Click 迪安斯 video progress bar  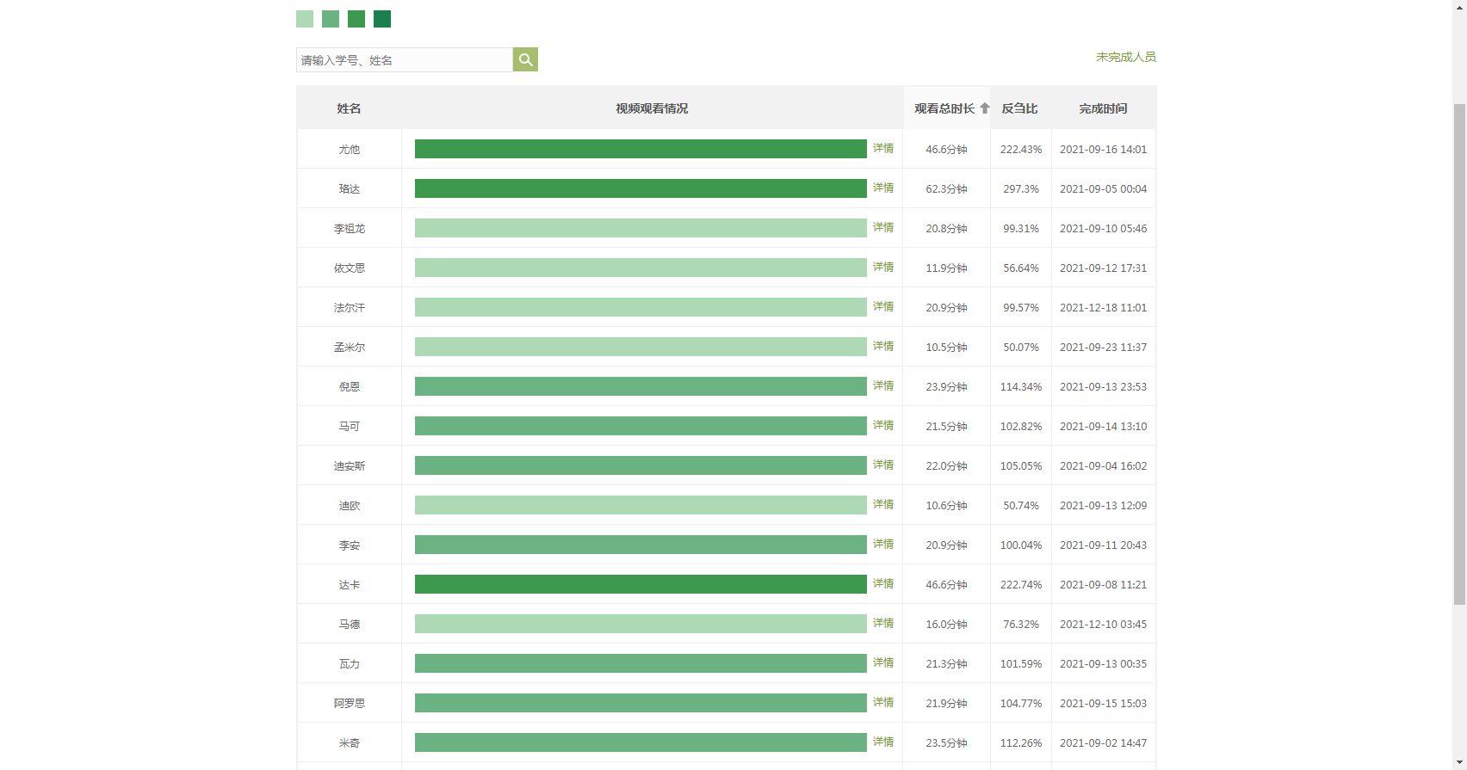641,465
